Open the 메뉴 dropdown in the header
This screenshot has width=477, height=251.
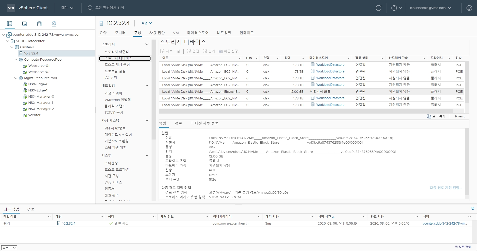pos(67,8)
